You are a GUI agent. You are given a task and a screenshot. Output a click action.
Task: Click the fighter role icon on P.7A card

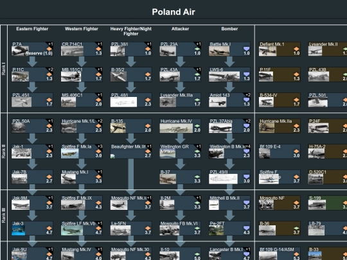pos(49,49)
